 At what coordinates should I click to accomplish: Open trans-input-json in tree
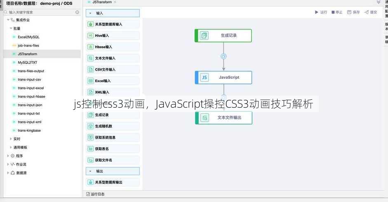30,105
